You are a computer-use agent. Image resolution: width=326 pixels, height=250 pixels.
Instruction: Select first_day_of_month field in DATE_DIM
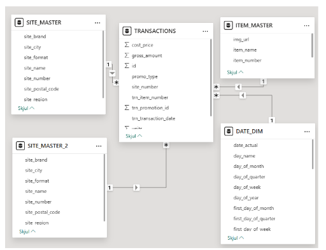click(253, 208)
